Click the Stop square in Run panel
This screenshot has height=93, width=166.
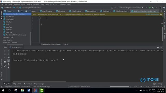click(5, 54)
